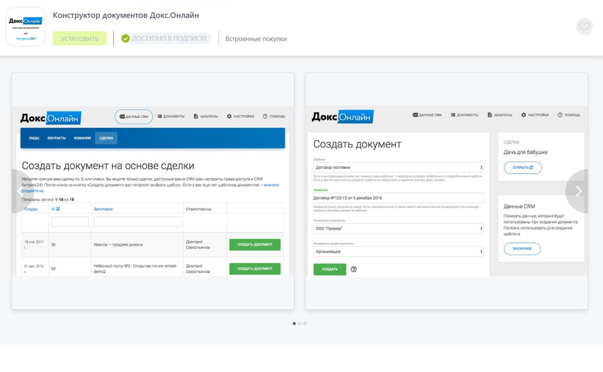Open the ООО "Пример" company dropdown
Screen dimensions: 603x372
click(x=399, y=228)
